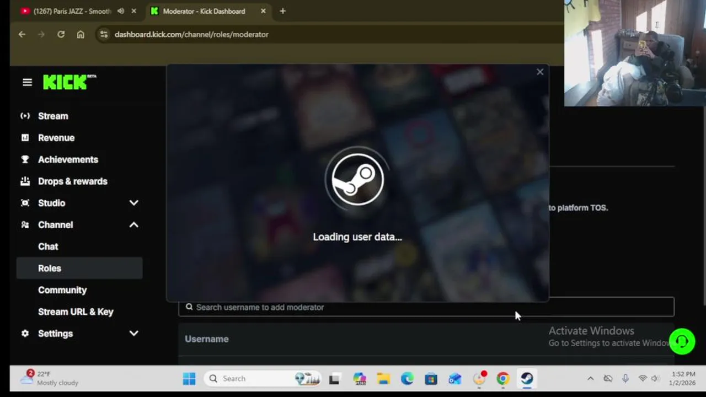Viewport: 706px width, 397px height.
Task: Open Task View on taskbar
Action: coord(334,379)
